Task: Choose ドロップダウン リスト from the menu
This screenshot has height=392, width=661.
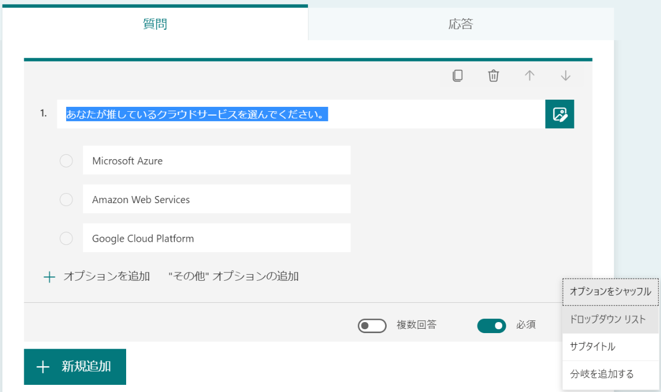Action: pyautogui.click(x=610, y=319)
